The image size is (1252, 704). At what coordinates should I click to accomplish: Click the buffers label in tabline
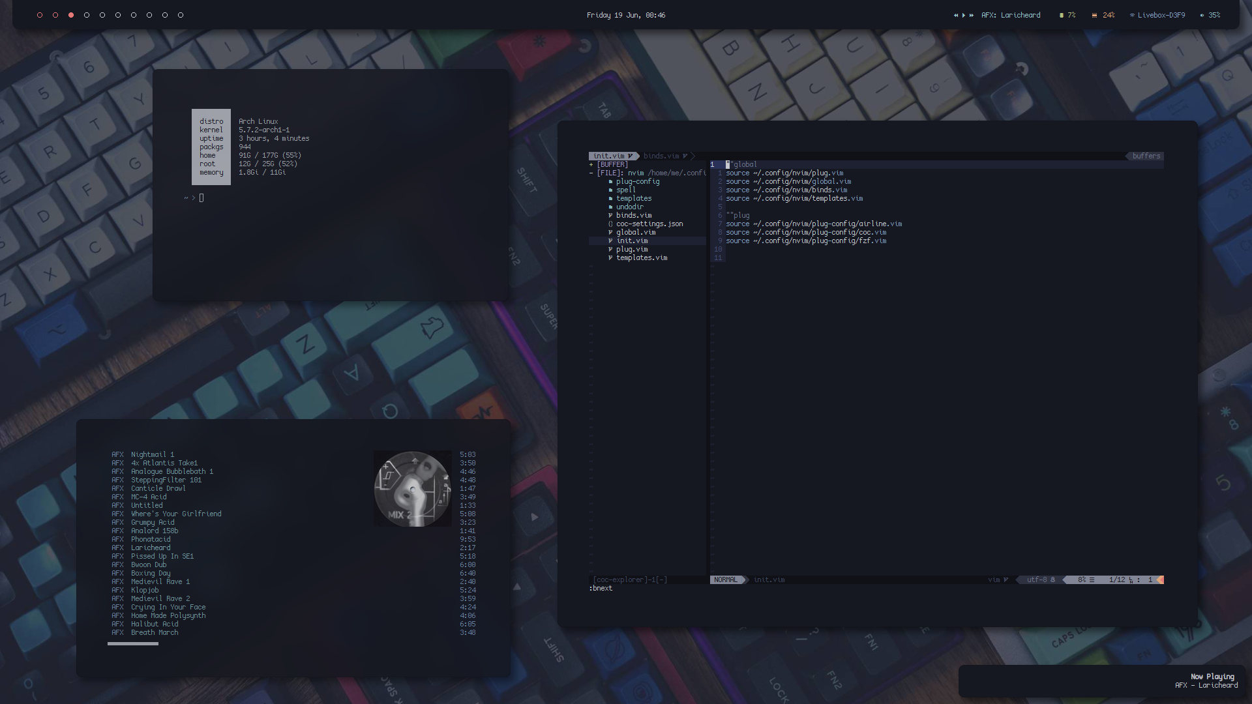1146,156
